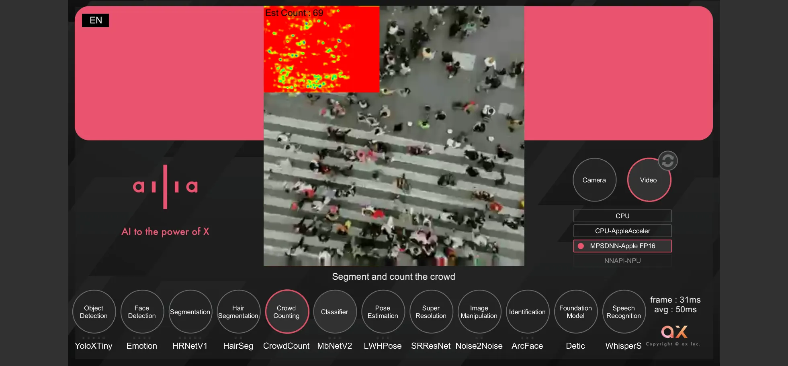
Task: Click the WhisperS model label
Action: click(x=624, y=346)
